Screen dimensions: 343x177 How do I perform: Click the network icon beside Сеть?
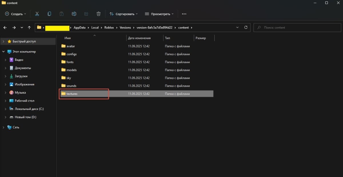pyautogui.click(x=9, y=127)
